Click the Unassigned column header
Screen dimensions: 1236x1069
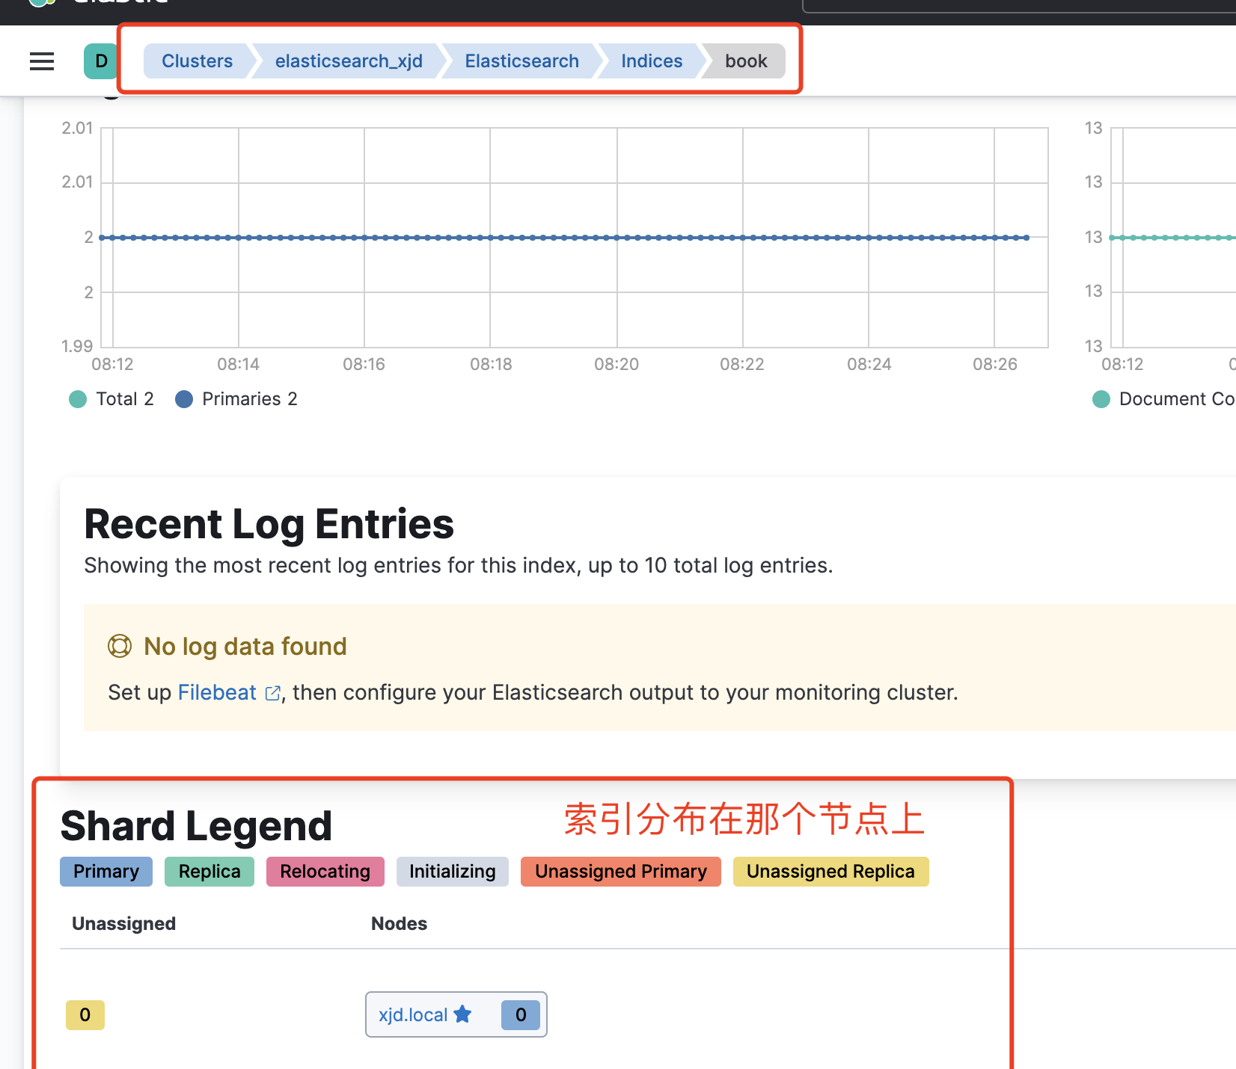(x=124, y=924)
